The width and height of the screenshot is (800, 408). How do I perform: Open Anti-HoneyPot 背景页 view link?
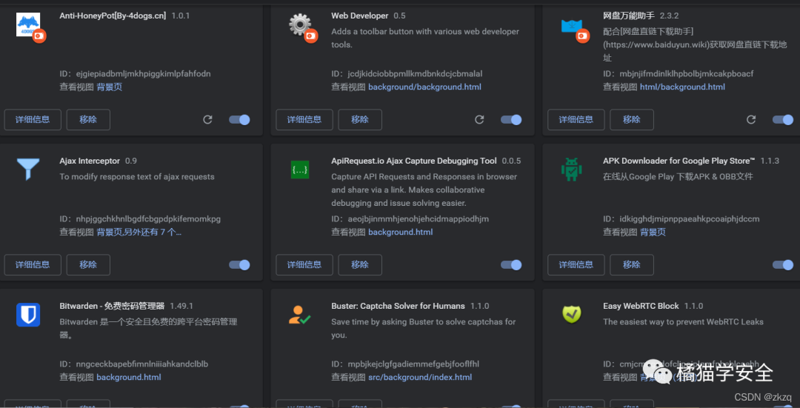(109, 87)
